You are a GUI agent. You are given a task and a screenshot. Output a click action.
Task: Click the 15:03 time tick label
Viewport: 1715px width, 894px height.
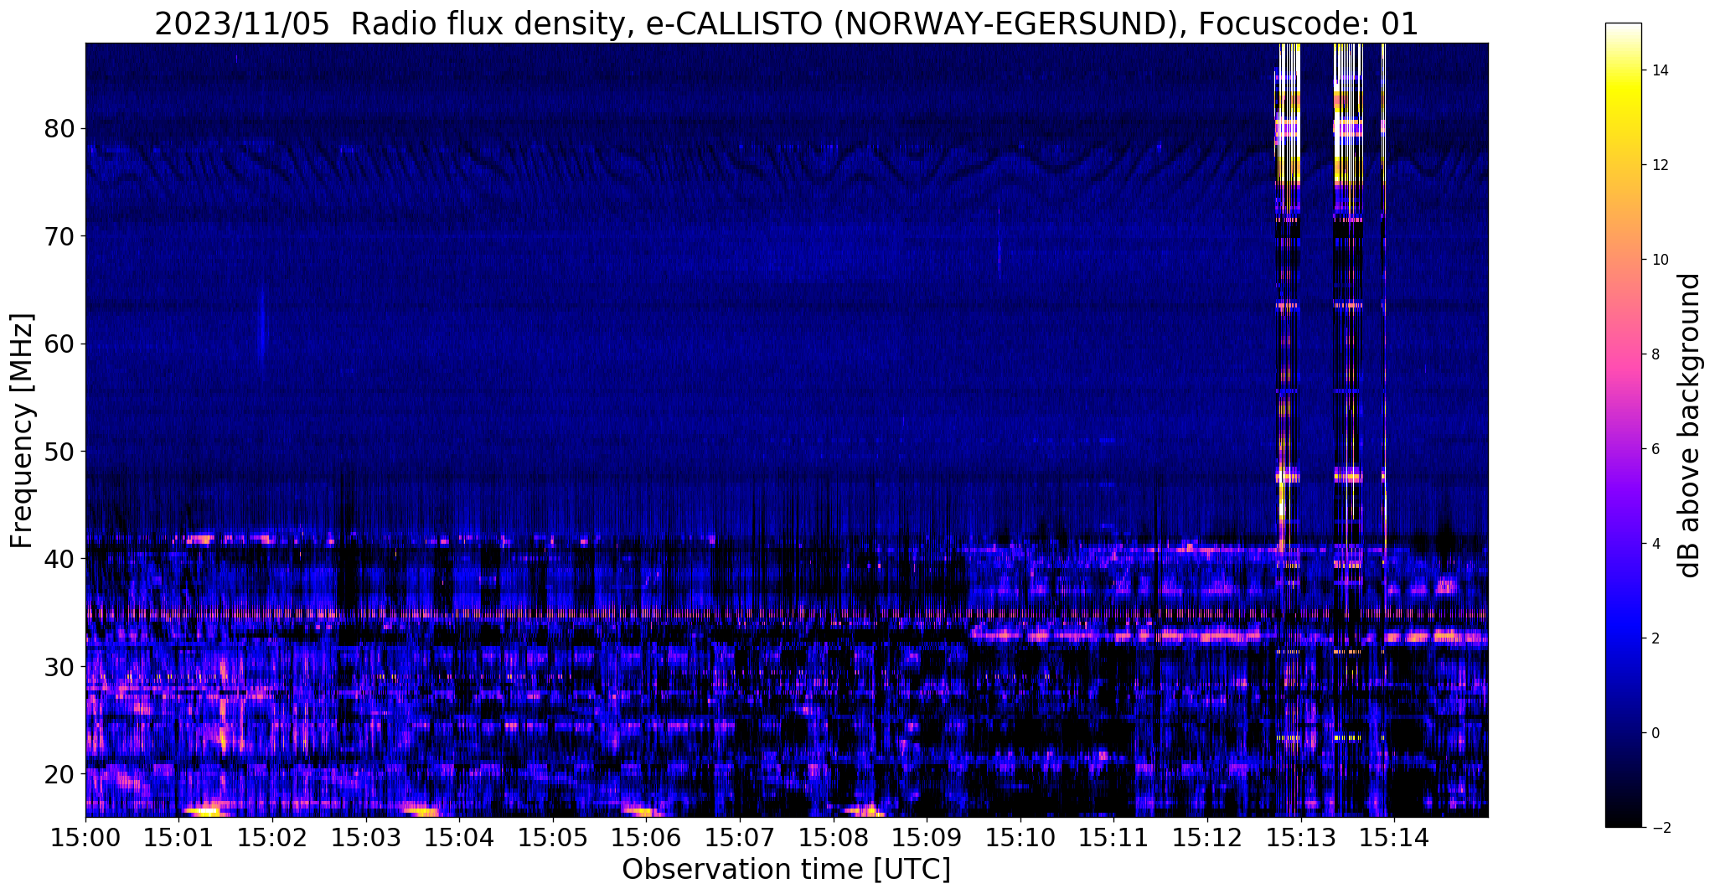click(366, 838)
